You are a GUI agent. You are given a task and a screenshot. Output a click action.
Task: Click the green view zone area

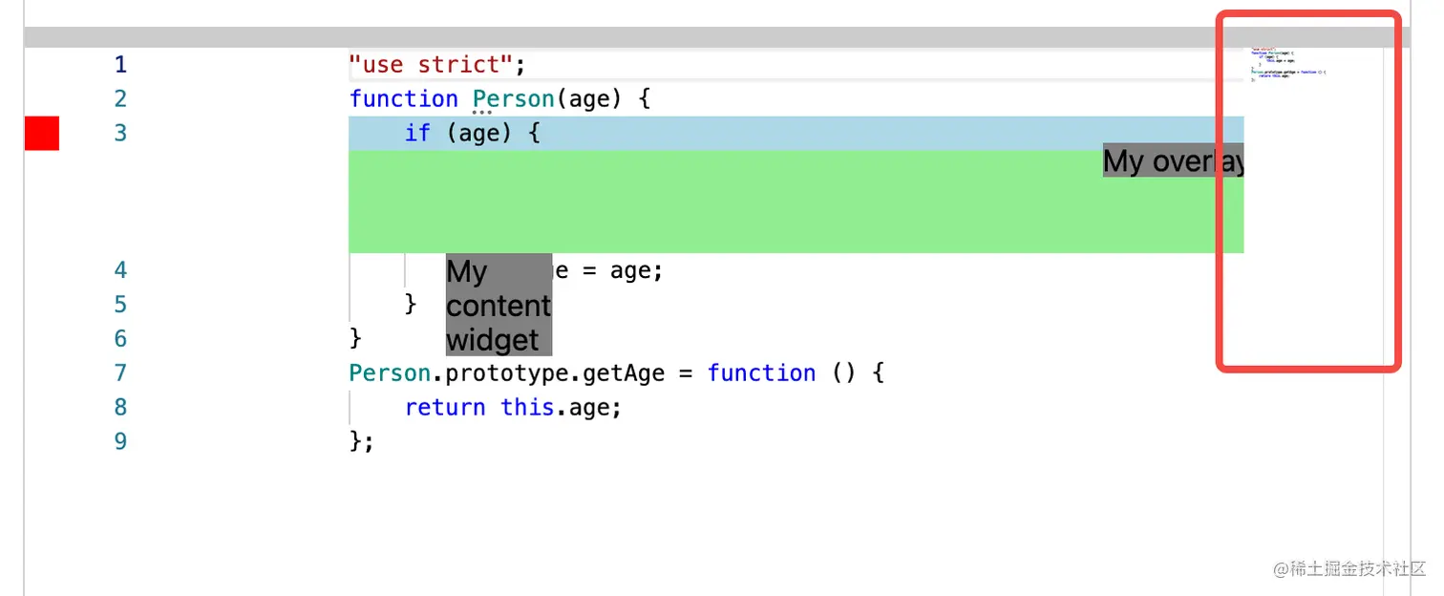[x=796, y=202]
